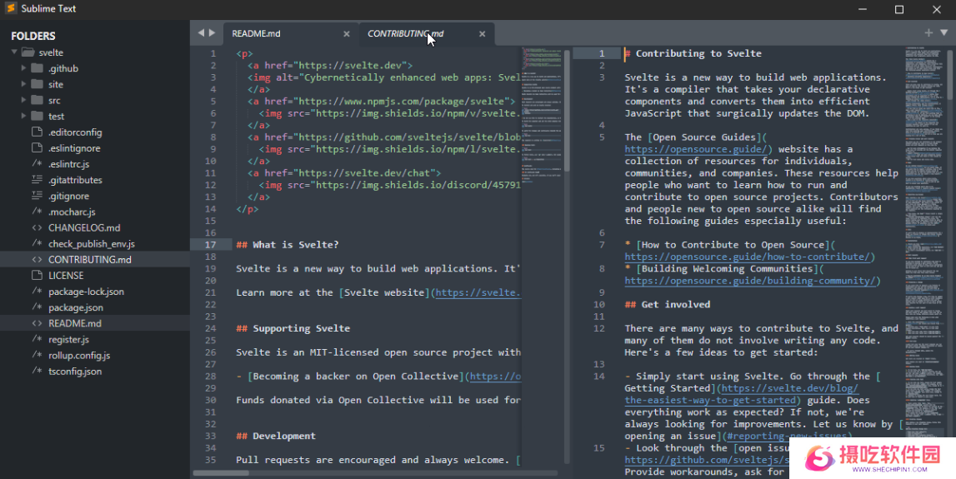956x479 pixels.
Task: Click the LICENSE file icon
Action: tap(38, 275)
